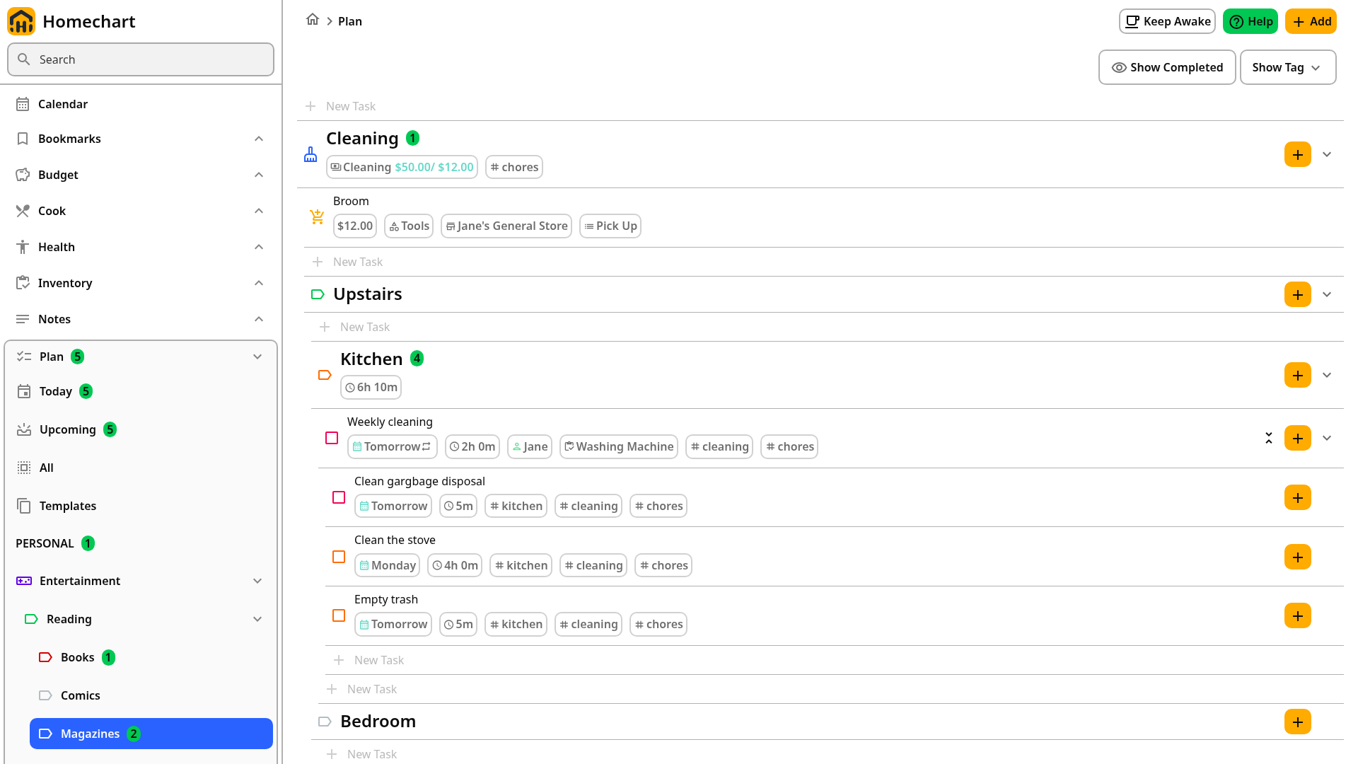Click the Calendar sidebar icon
Image resolution: width=1358 pixels, height=764 pixels.
(x=23, y=104)
